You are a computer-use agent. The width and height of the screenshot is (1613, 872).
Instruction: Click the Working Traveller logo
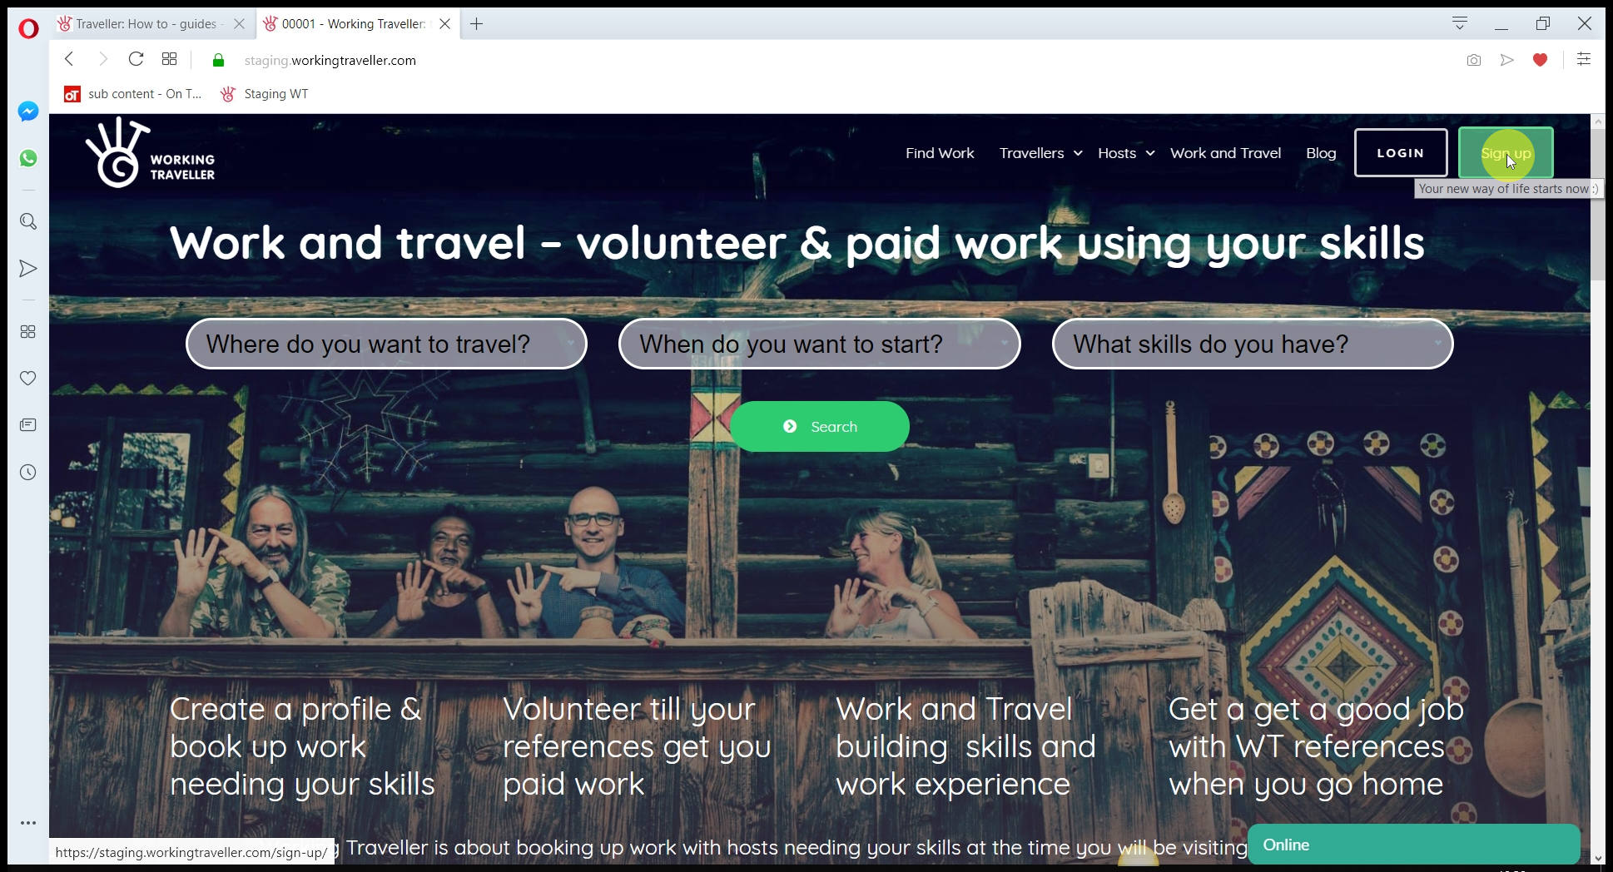[x=150, y=153]
